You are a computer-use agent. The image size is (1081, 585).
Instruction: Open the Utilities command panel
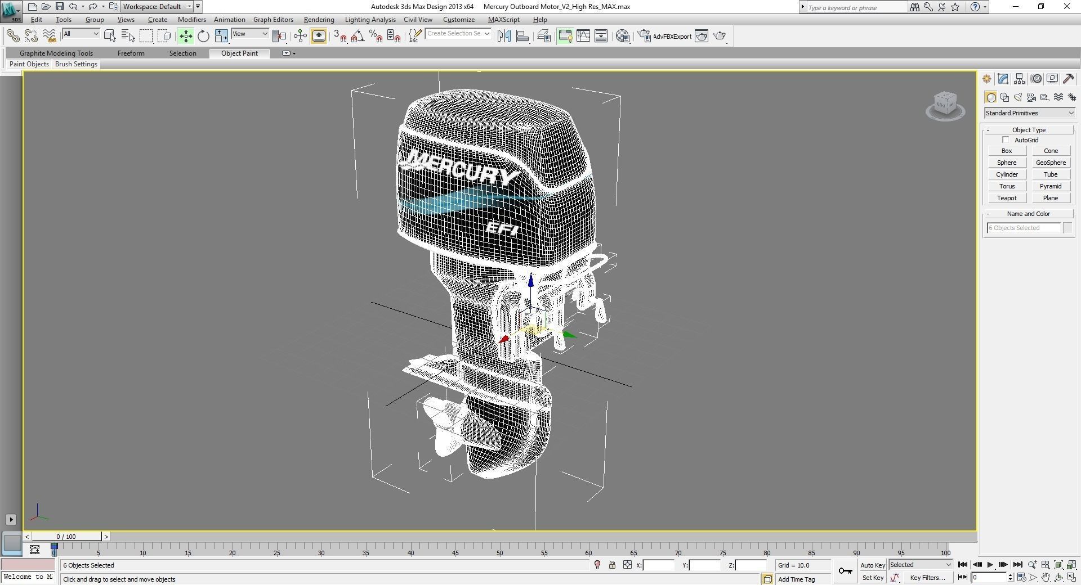1069,79
